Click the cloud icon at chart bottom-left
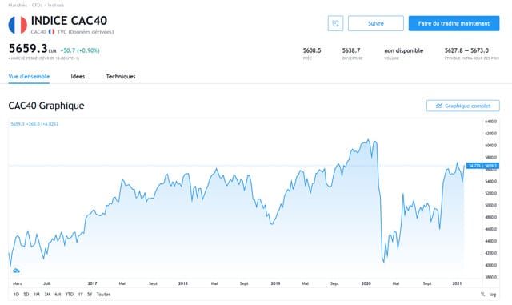The width and height of the screenshot is (512, 305). [16, 271]
